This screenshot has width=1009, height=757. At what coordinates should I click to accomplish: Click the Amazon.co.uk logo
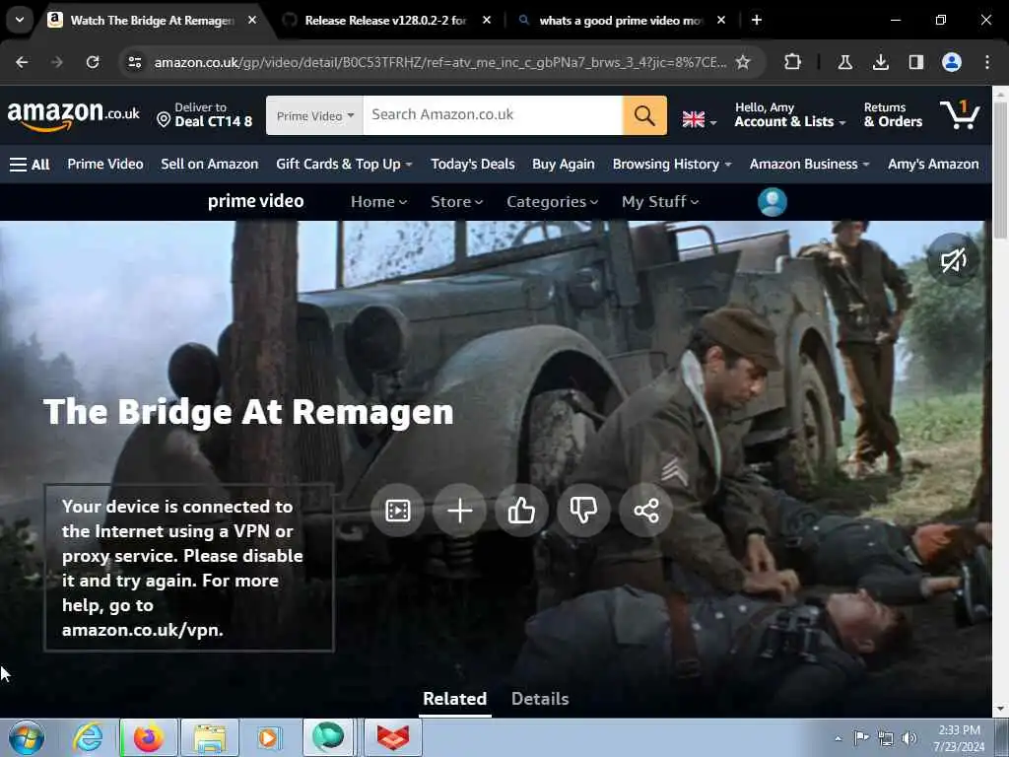(73, 115)
